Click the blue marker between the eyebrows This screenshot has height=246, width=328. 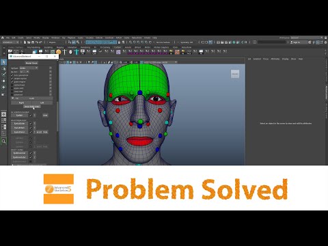pos(139,92)
